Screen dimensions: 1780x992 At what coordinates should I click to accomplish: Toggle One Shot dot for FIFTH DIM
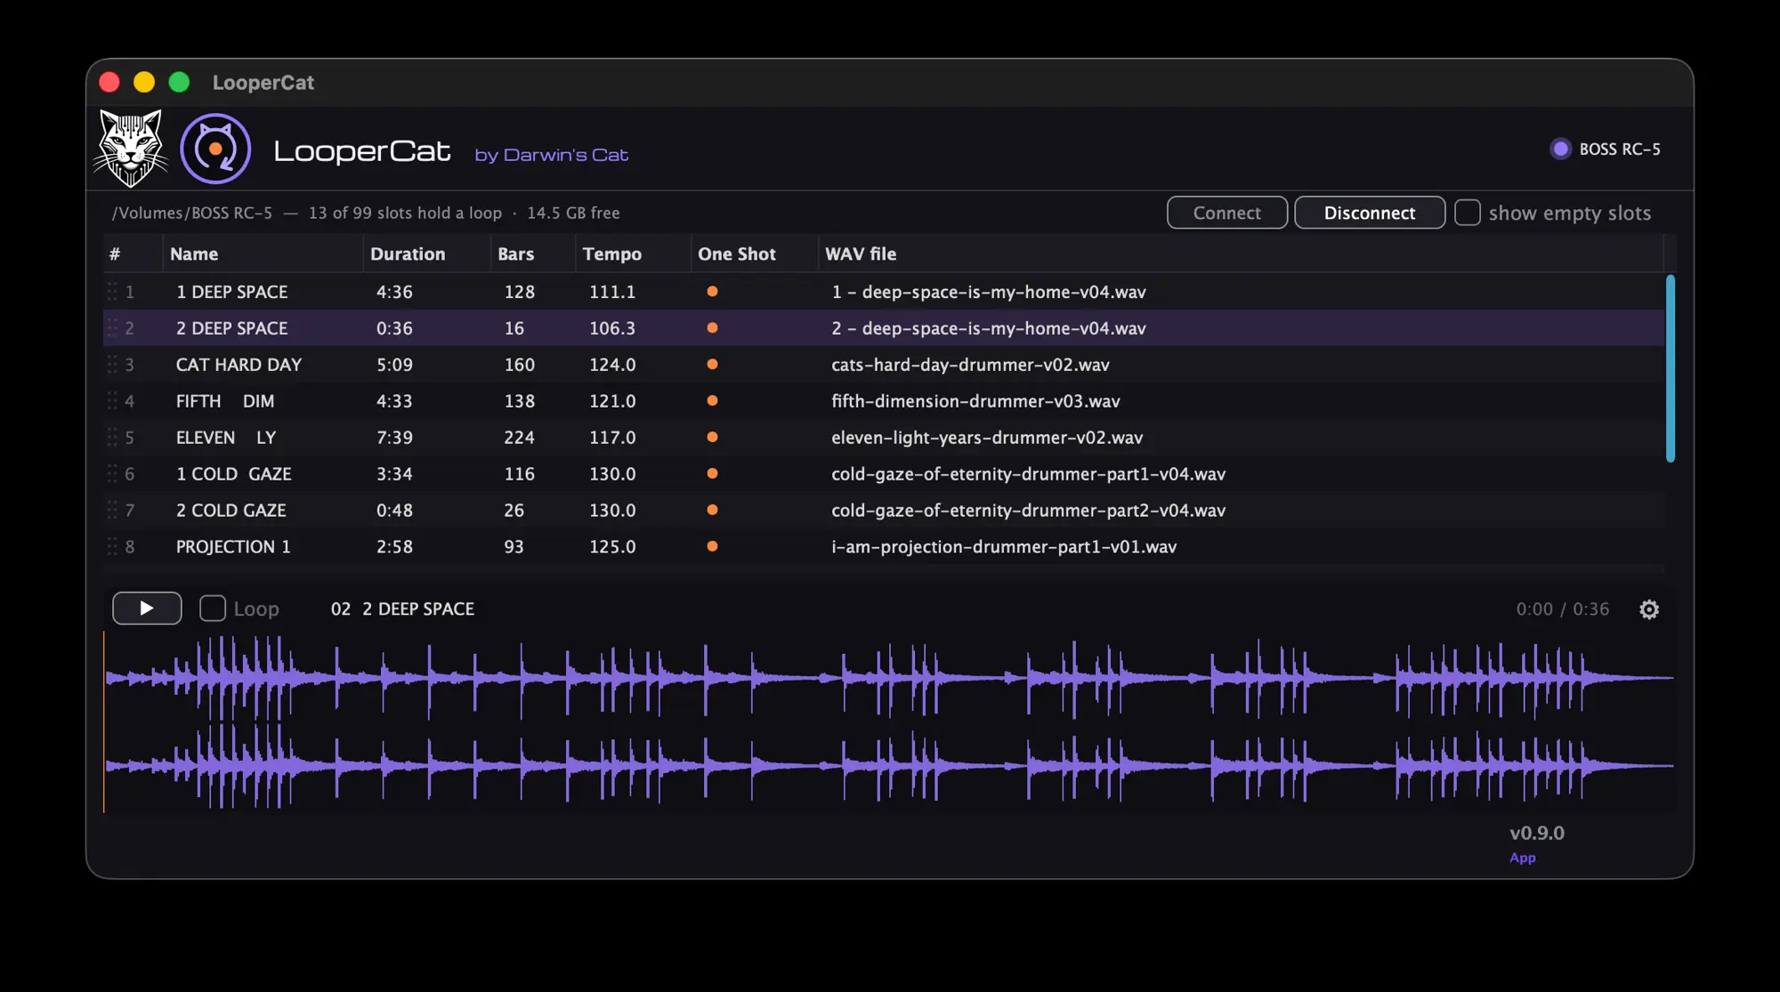712,401
